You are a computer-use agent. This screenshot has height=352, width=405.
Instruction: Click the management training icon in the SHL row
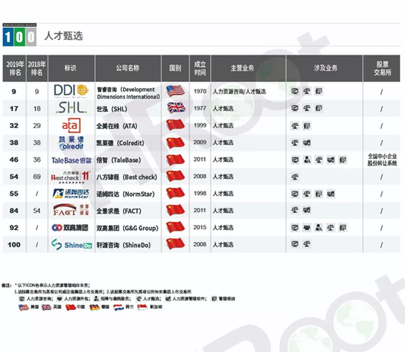tap(318, 108)
